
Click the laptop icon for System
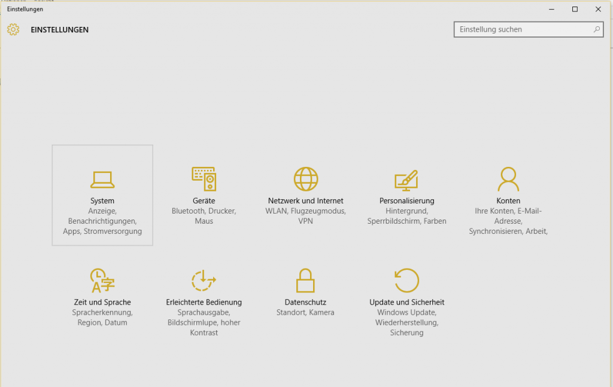(102, 179)
